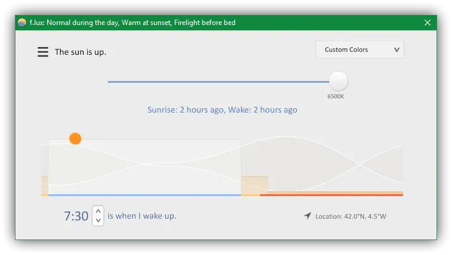The width and height of the screenshot is (452, 255).
Task: Click the blue color temperature slider track
Action: pos(215,82)
